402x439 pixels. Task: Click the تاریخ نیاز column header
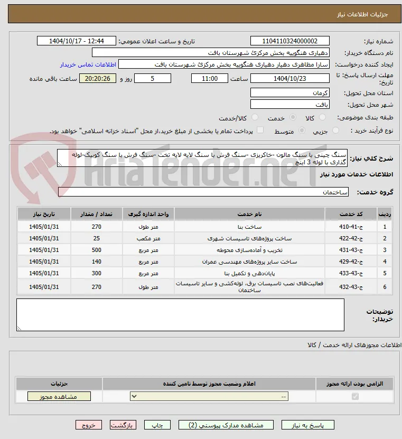coord(44,214)
